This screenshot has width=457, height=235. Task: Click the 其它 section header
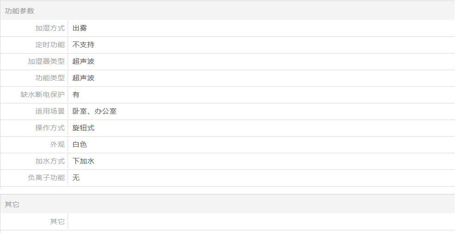(12, 205)
